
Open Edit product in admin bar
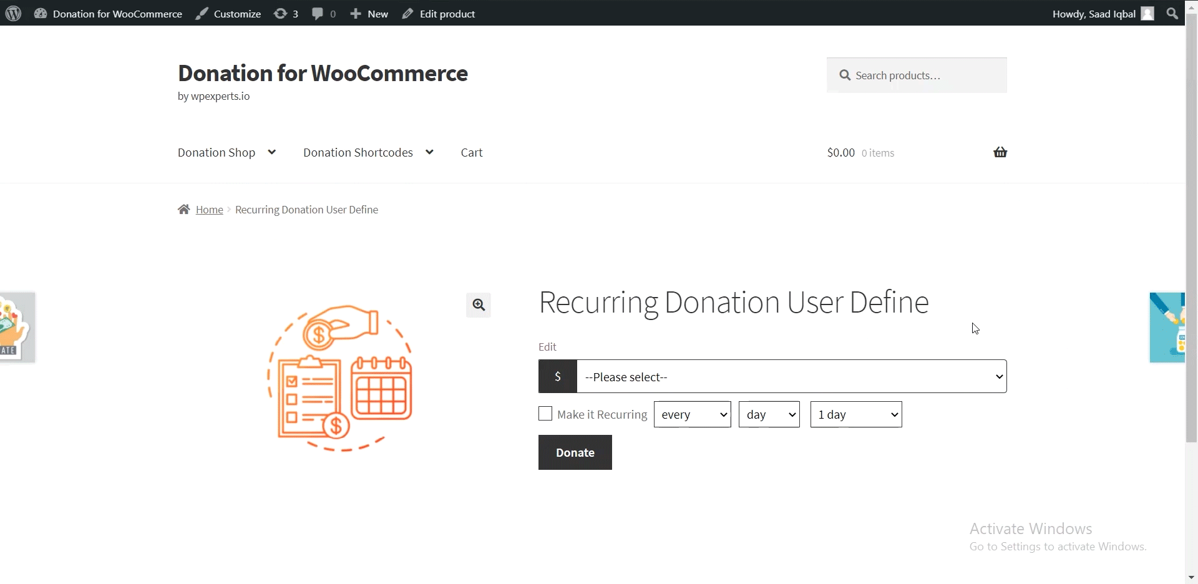click(x=439, y=14)
